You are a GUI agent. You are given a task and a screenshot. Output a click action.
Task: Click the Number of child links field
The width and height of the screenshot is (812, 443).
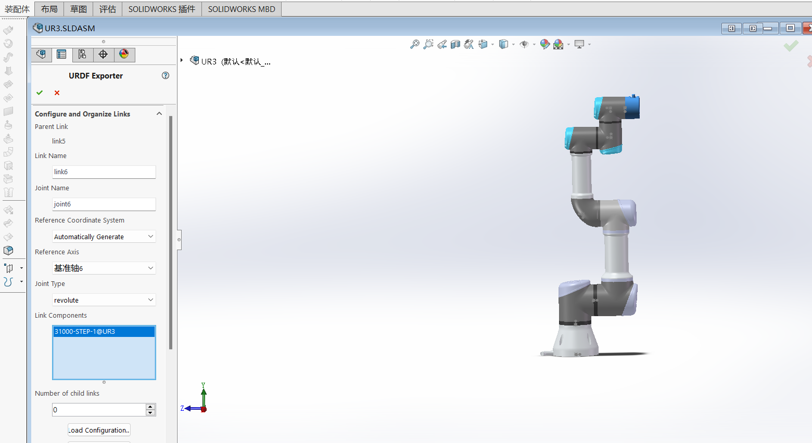tap(99, 410)
